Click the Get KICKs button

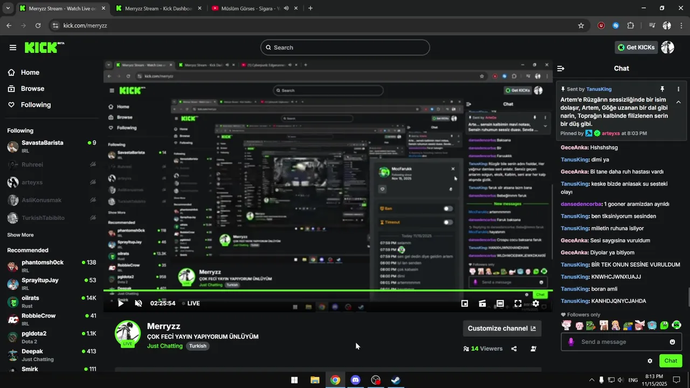(636, 47)
